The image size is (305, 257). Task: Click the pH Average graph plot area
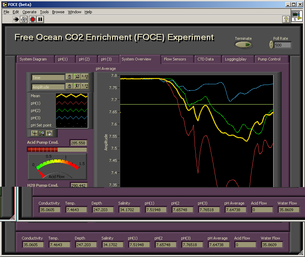click(x=197, y=131)
